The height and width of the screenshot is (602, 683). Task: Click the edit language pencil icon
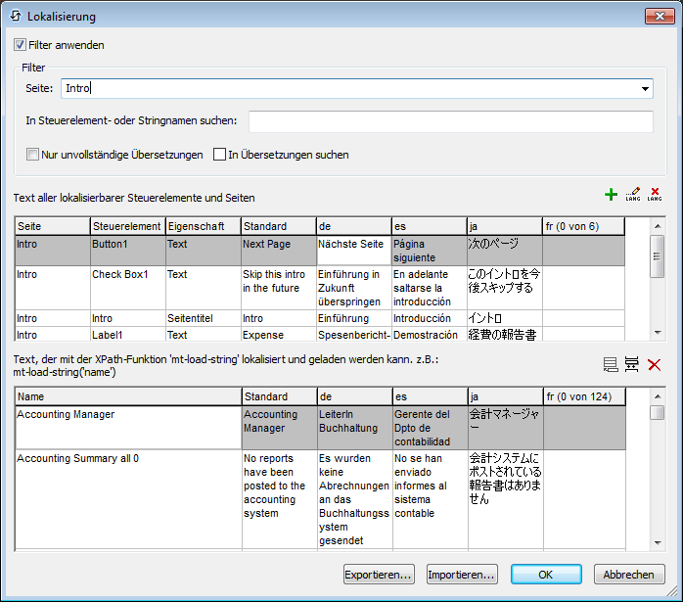(x=632, y=195)
